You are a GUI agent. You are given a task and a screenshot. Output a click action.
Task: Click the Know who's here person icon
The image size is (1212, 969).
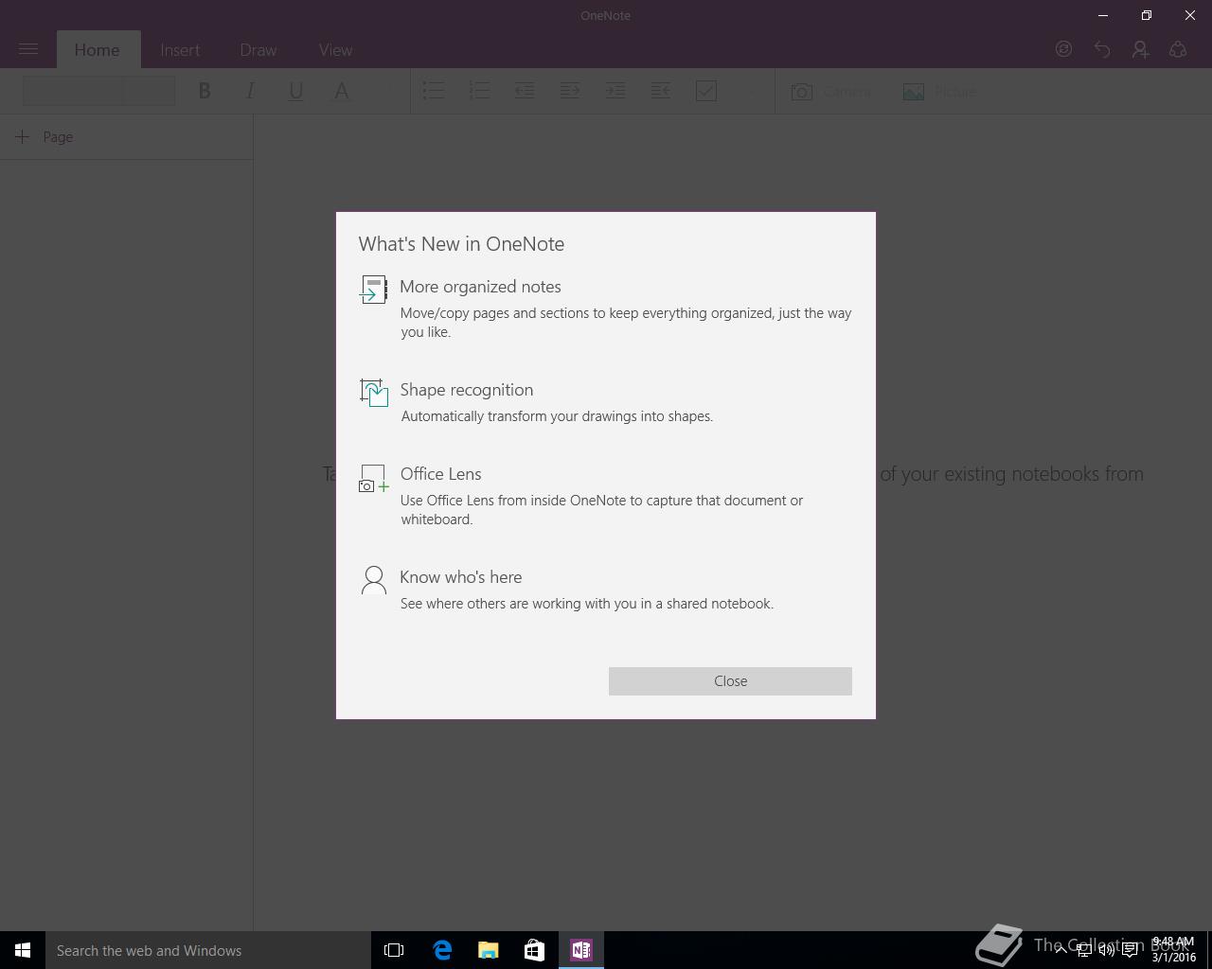click(x=374, y=580)
